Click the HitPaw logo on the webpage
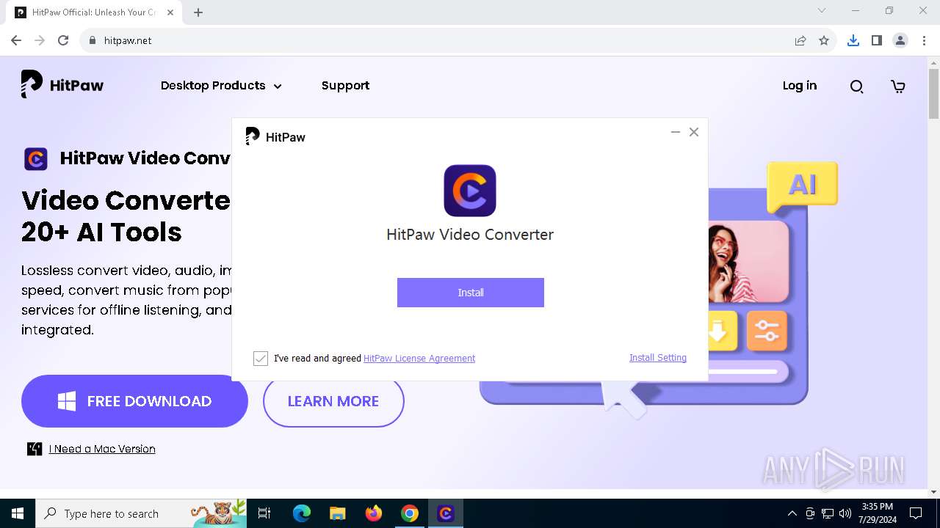The width and height of the screenshot is (940, 528). tap(62, 85)
